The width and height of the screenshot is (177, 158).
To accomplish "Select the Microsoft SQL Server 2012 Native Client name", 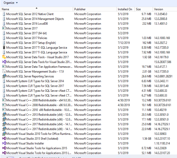I will coord(30,14).
